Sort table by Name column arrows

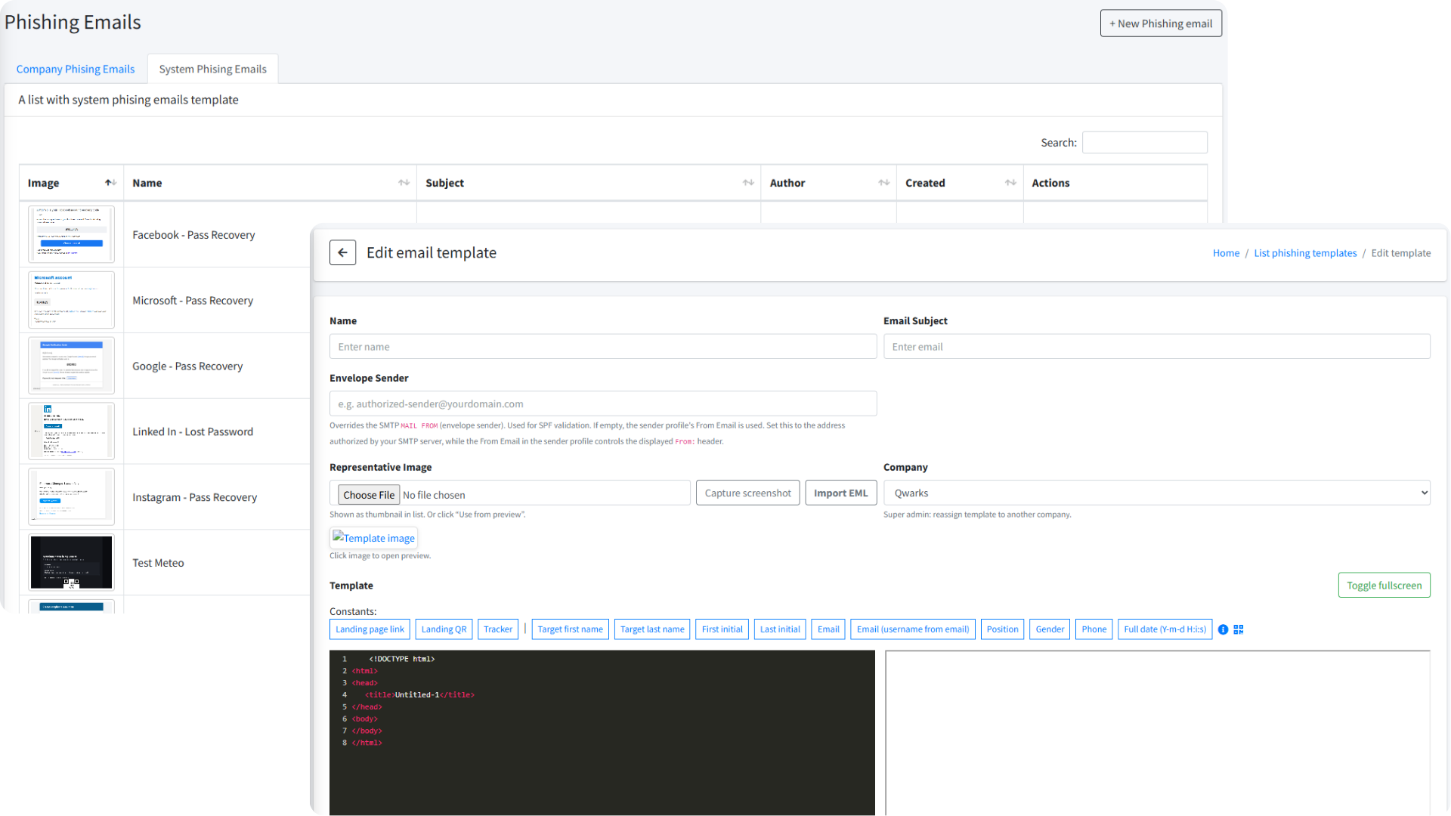click(404, 183)
